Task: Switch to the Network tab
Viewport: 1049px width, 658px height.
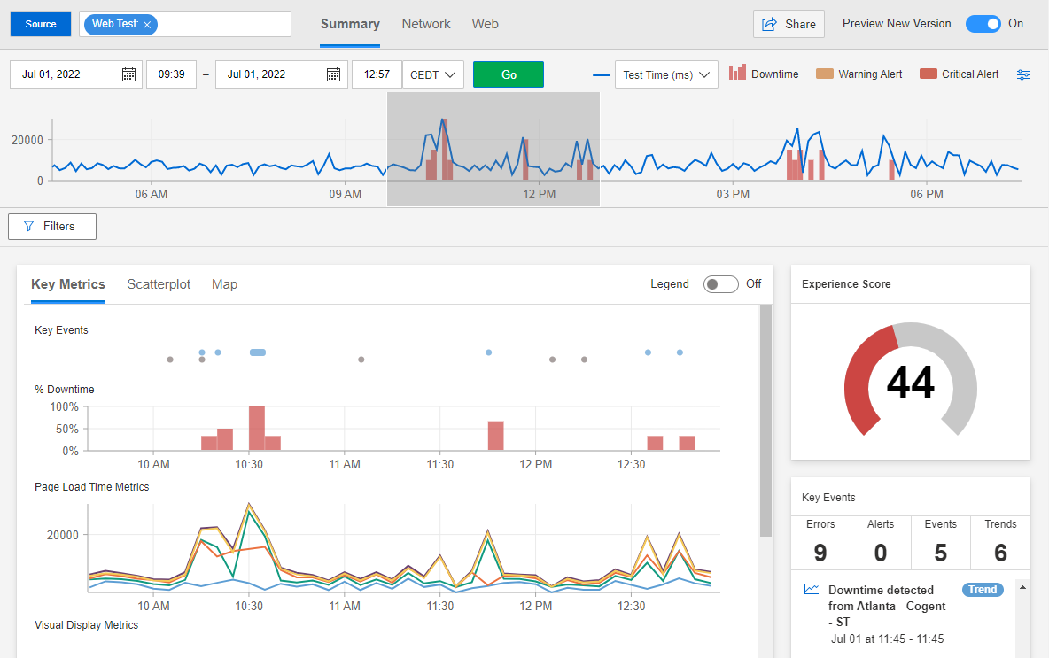Action: pos(426,24)
